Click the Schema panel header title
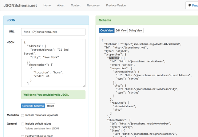The image size is (198, 137). 105,20
